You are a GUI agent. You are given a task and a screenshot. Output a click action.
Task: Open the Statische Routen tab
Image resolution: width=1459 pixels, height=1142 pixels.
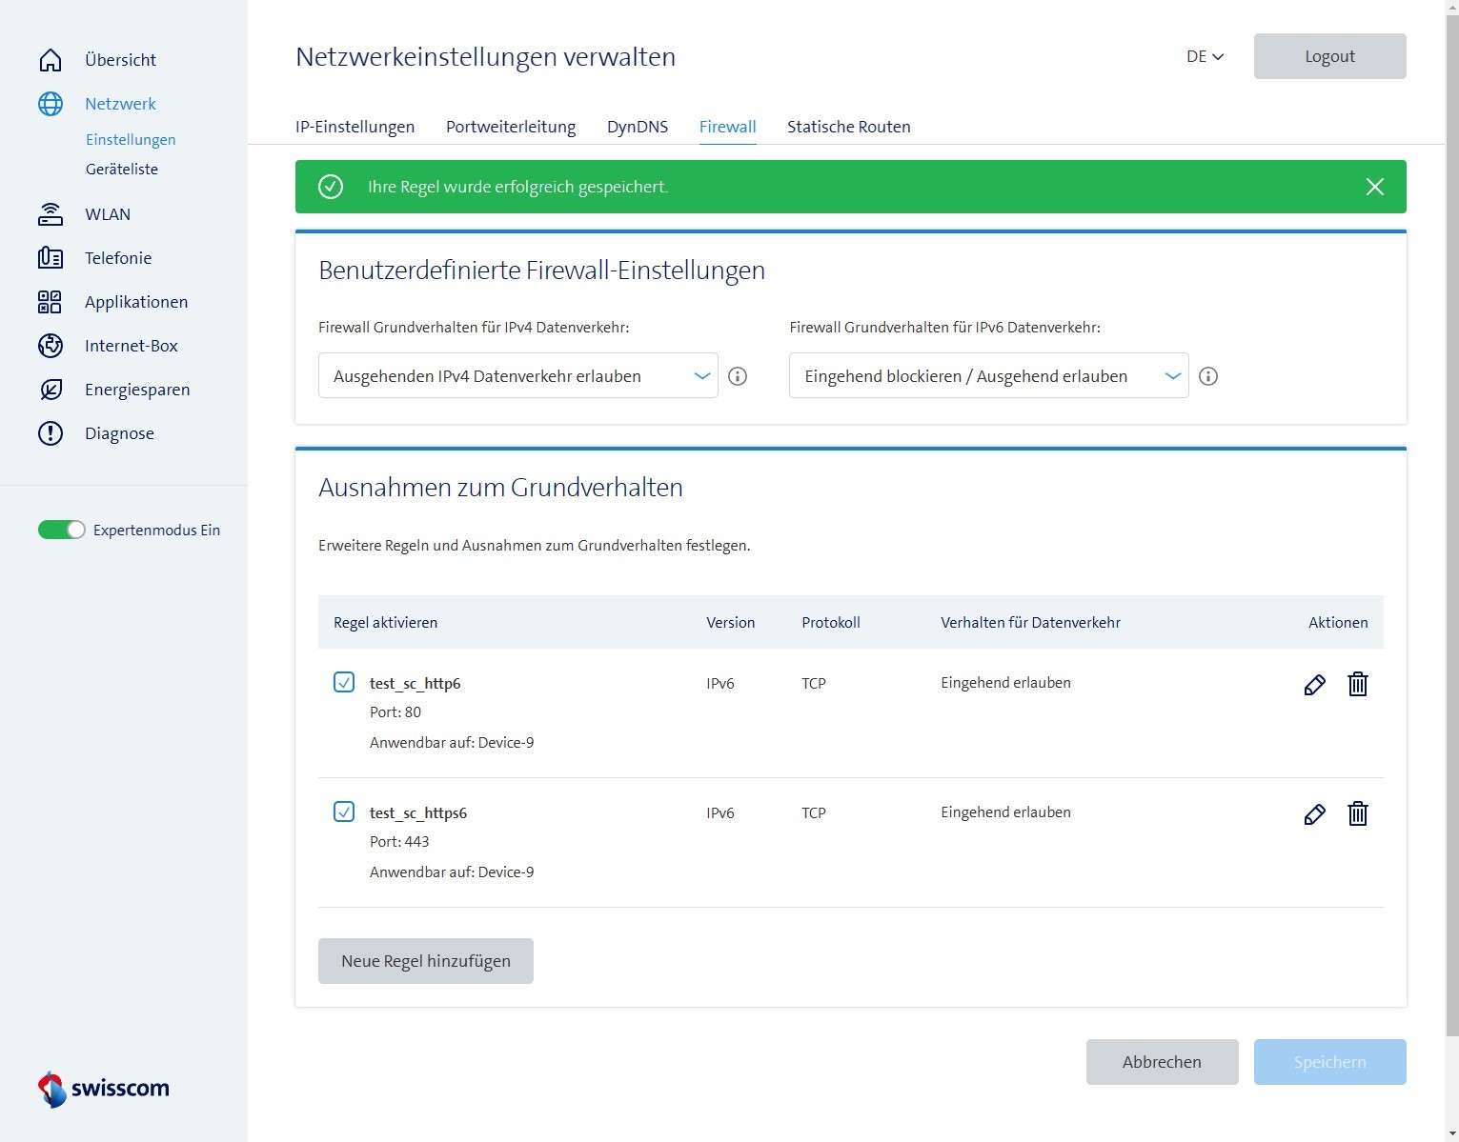(x=848, y=127)
